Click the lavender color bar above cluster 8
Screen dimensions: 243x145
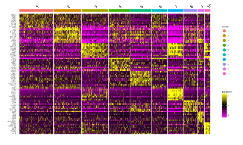pyautogui.click(x=190, y=11)
